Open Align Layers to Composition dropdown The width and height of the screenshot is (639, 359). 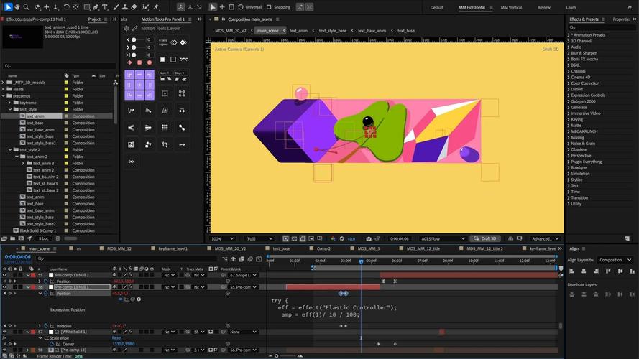coord(615,260)
